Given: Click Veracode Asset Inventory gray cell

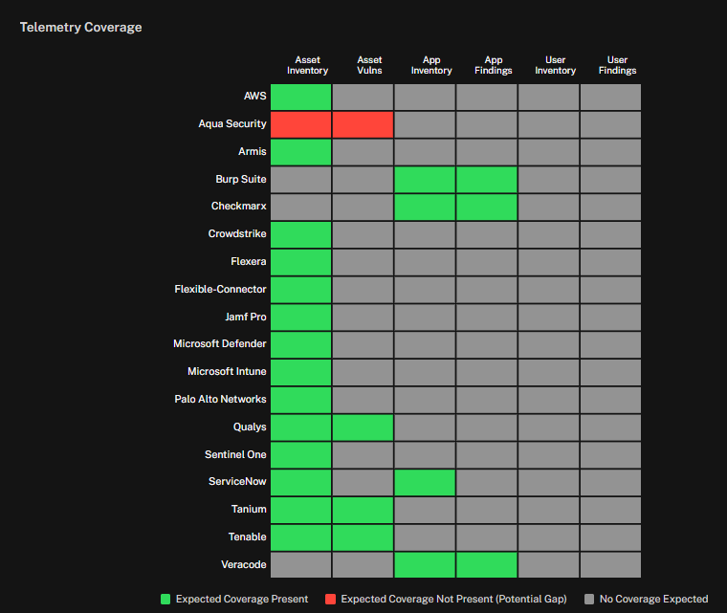Looking at the screenshot, I should [301, 565].
